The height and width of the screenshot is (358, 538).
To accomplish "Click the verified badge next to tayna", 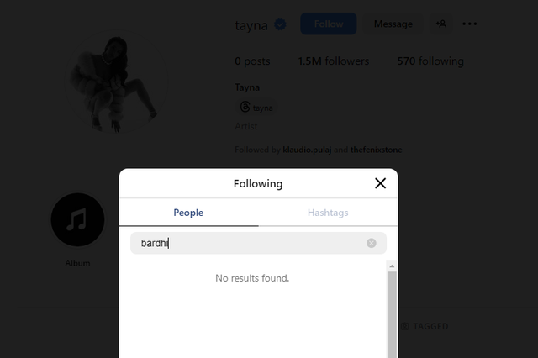I will 280,24.
